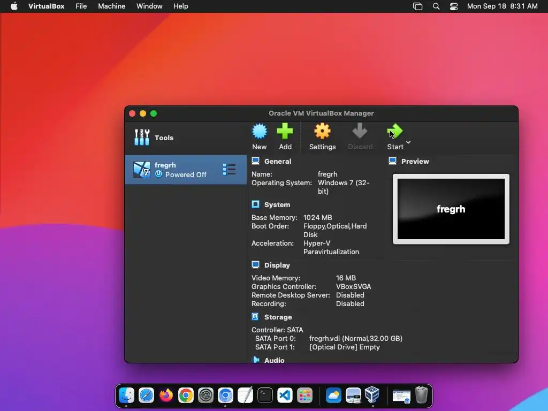This screenshot has width=548, height=411.
Task: Open the Audio section heading
Action: (x=275, y=360)
